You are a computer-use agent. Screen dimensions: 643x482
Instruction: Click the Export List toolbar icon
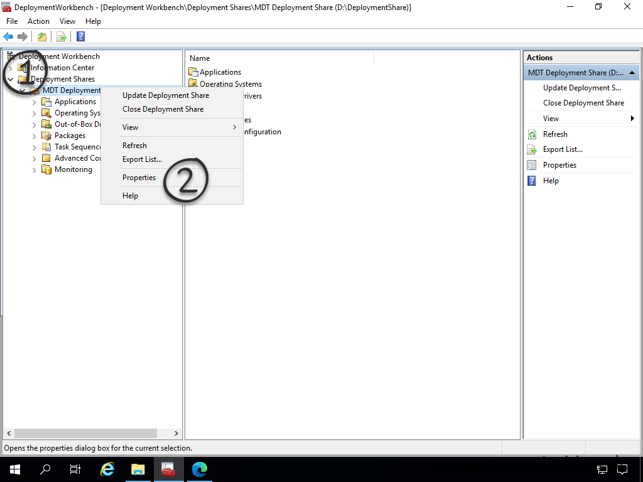(x=62, y=37)
